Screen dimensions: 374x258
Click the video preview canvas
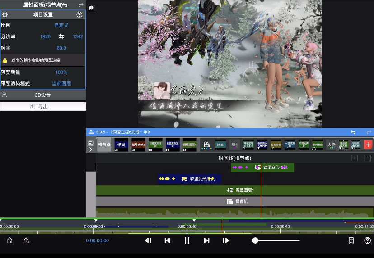[x=230, y=64]
